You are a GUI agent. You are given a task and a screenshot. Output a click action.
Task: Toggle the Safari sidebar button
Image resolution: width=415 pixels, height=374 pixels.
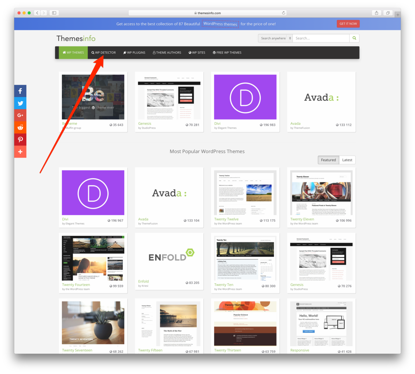tap(54, 13)
